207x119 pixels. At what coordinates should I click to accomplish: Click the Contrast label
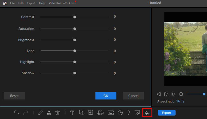pyautogui.click(x=28, y=17)
